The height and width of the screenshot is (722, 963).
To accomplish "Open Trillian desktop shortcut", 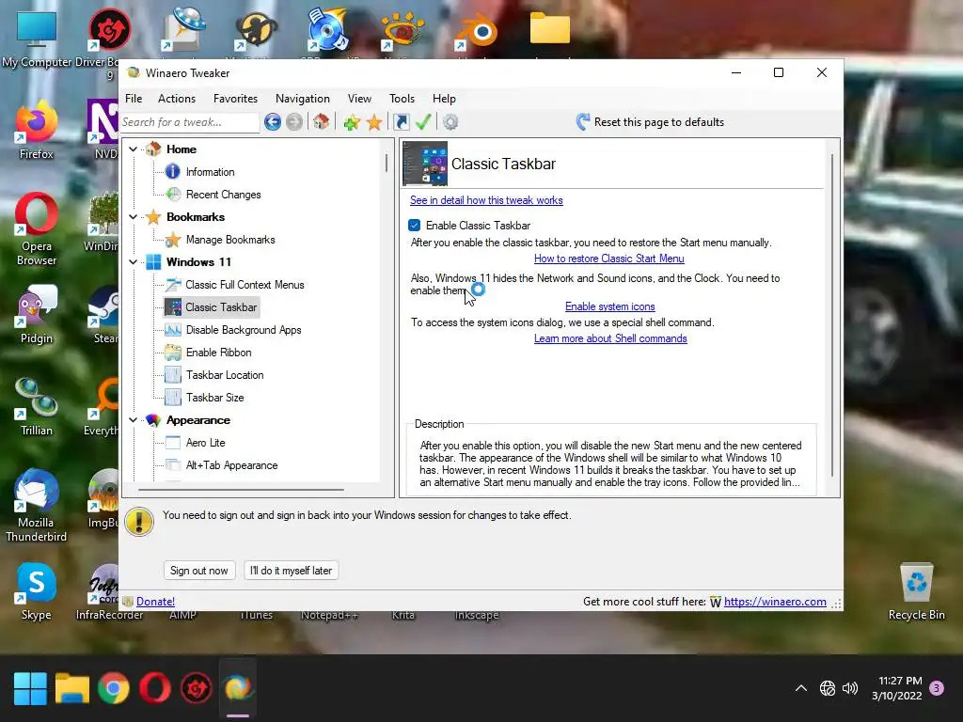I will (x=37, y=406).
